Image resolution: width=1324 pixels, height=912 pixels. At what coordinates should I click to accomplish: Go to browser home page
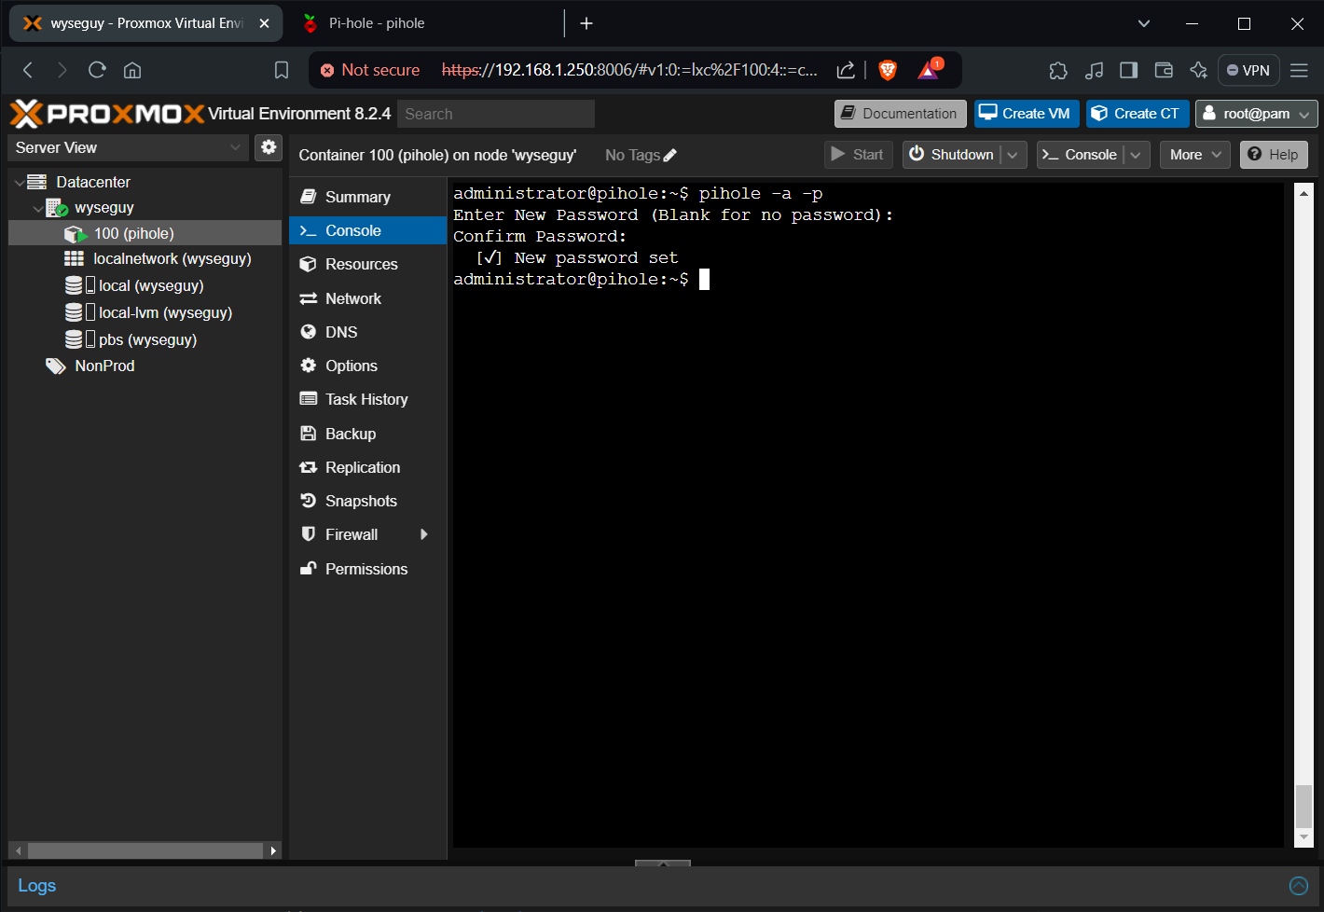coord(132,70)
